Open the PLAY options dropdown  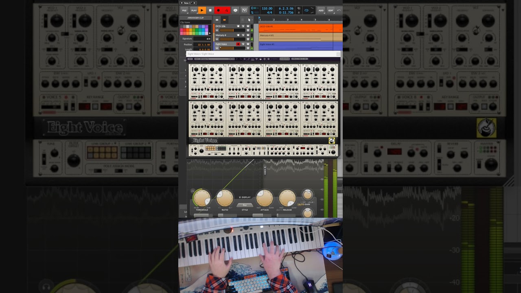194,10
